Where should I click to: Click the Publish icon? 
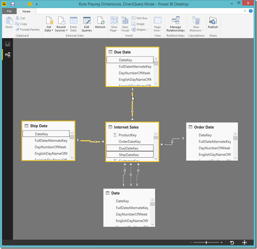213,21
